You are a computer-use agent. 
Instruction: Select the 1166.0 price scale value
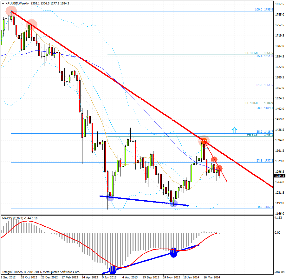[x=280, y=213]
